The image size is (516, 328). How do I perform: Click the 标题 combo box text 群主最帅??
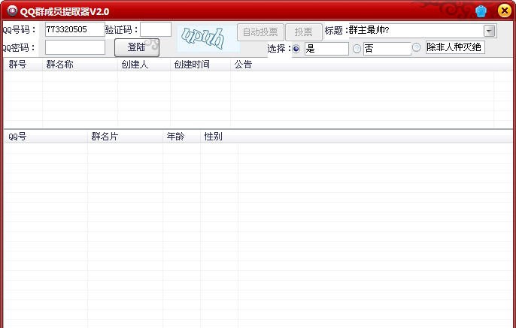(x=369, y=31)
